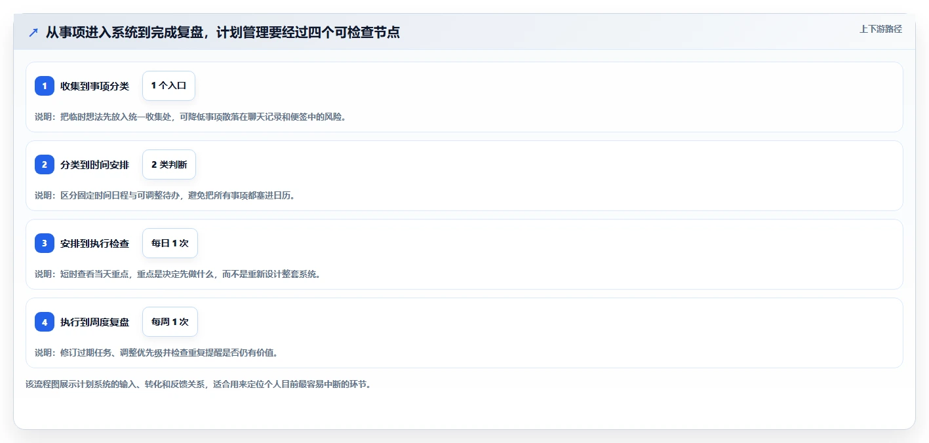This screenshot has width=929, height=443.
Task: Click the 安排到执行检查 step title
Action: (x=94, y=243)
